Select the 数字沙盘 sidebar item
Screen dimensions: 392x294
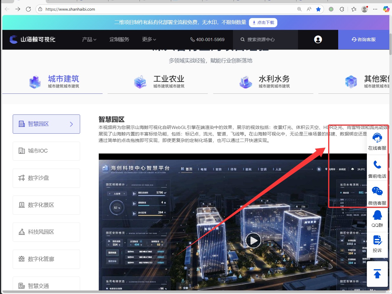46,178
